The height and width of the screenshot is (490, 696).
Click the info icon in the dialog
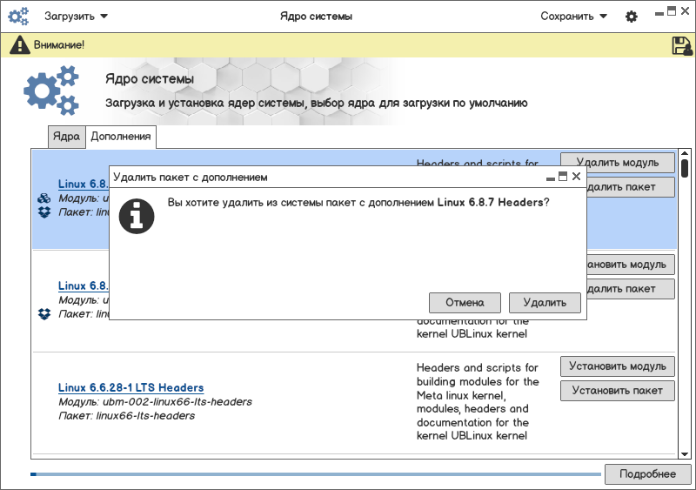[x=137, y=217]
